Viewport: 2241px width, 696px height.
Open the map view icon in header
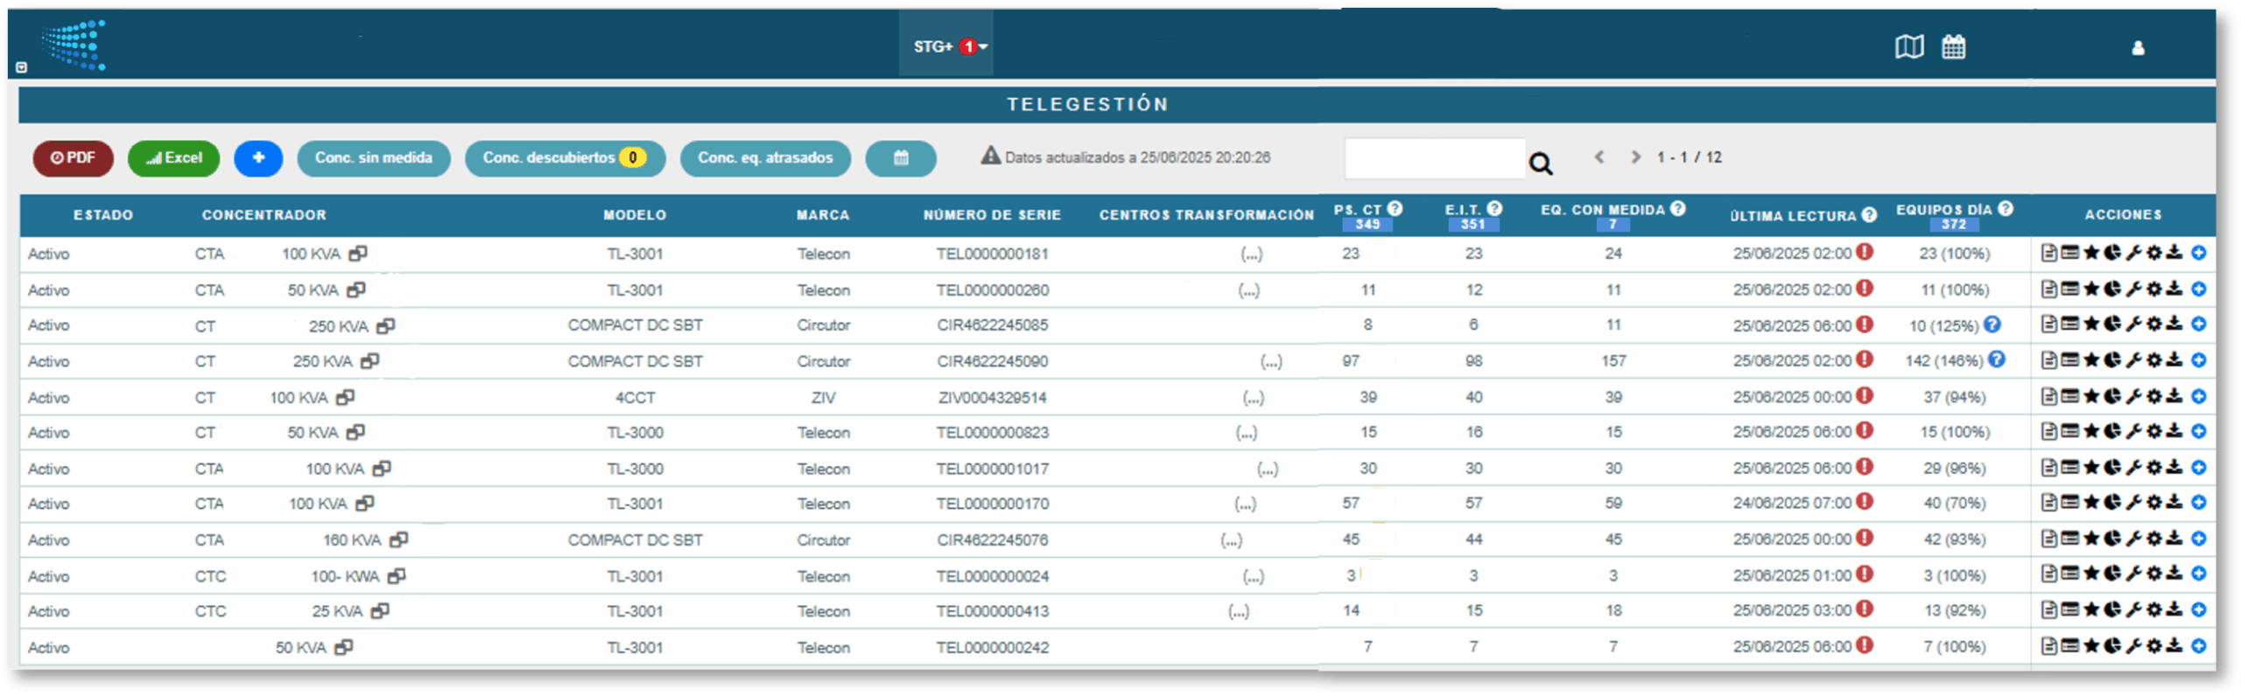(1908, 47)
